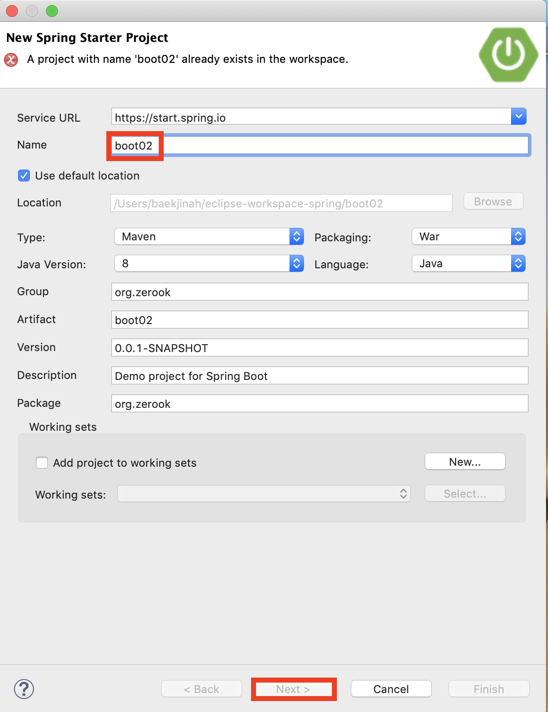Open the Language dropdown showing Java
Image resolution: width=548 pixels, height=712 pixels.
coord(469,263)
